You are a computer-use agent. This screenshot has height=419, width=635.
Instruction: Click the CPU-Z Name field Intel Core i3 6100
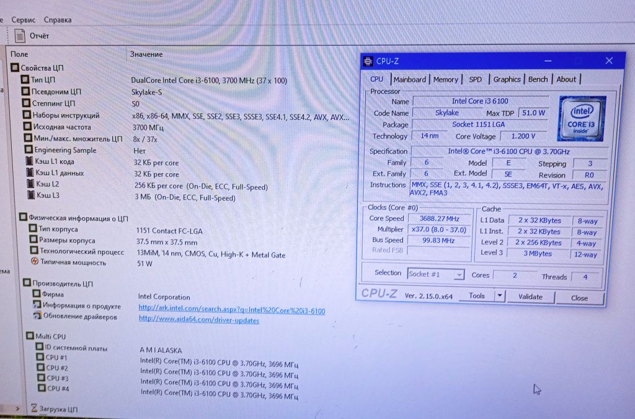coord(481,101)
